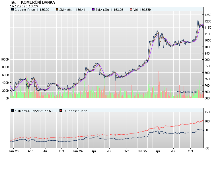Select the Jan 25 marker on time axis

tap(142, 151)
